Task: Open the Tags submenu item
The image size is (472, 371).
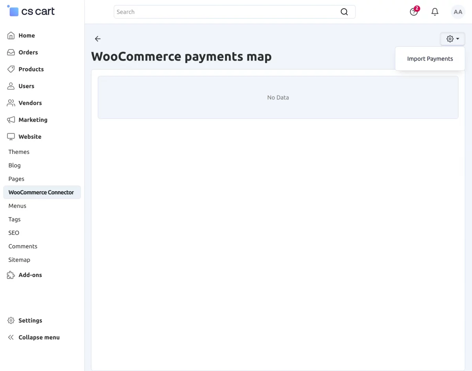Action: [14, 219]
